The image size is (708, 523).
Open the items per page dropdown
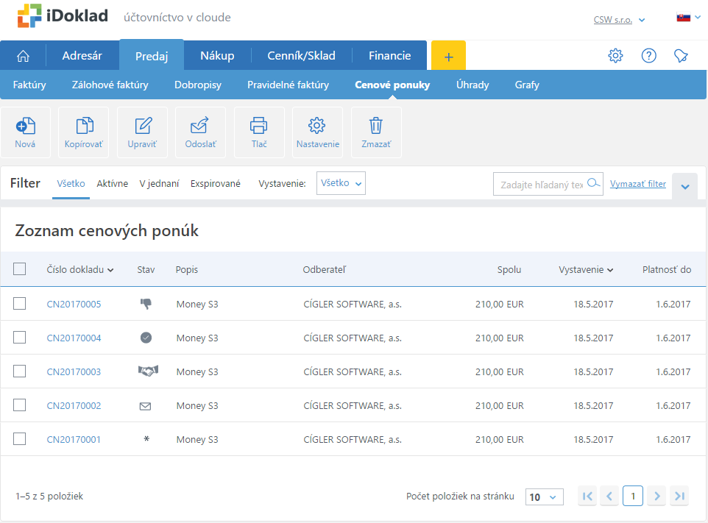544,497
